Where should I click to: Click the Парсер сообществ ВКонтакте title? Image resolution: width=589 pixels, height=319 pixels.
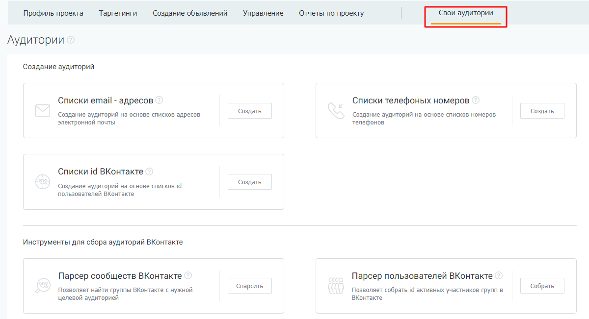[x=120, y=275]
